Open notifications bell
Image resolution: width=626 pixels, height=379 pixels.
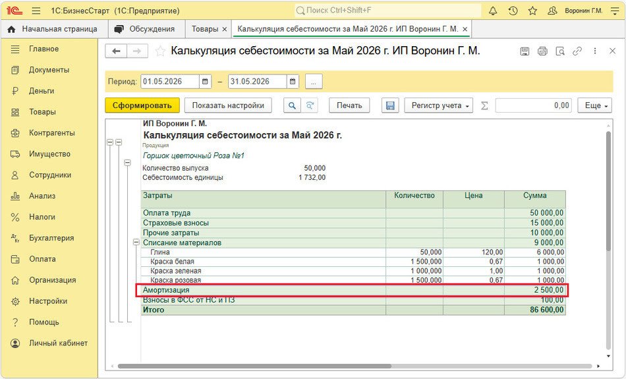(493, 11)
